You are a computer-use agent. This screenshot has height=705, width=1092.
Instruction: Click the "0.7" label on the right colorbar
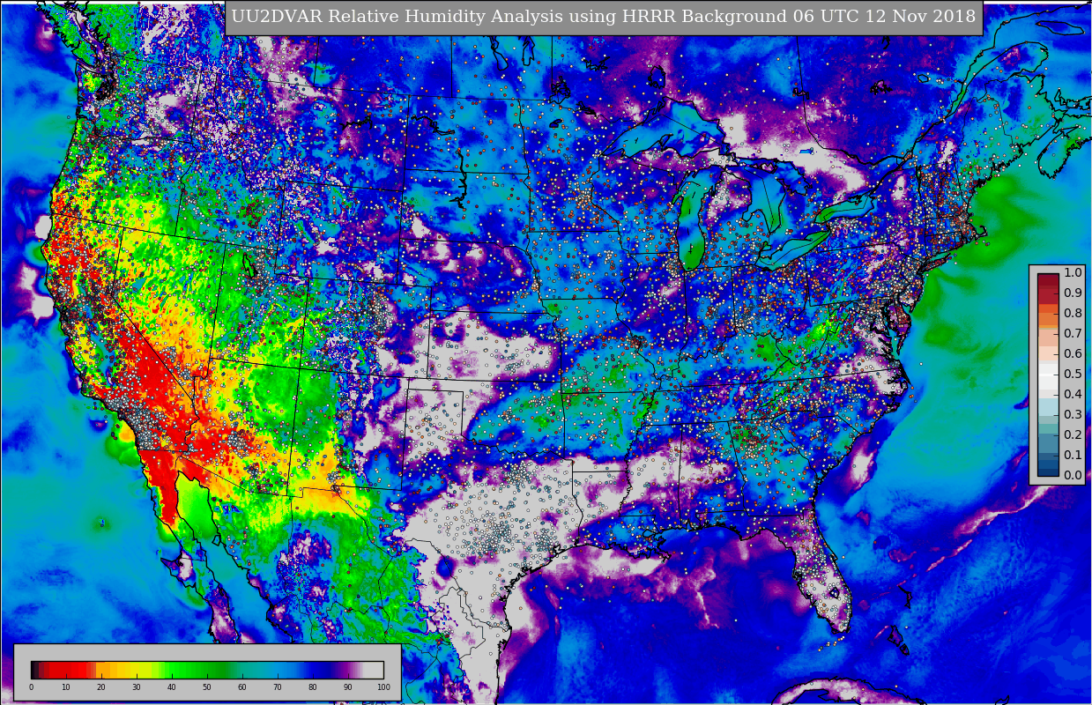coord(1073,334)
